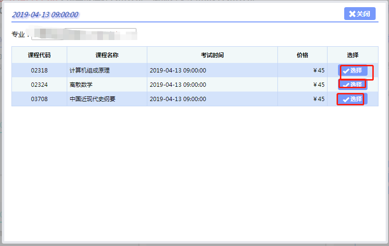Click the exam time in the 02318 row
The width and height of the screenshot is (389, 246).
[x=178, y=71]
